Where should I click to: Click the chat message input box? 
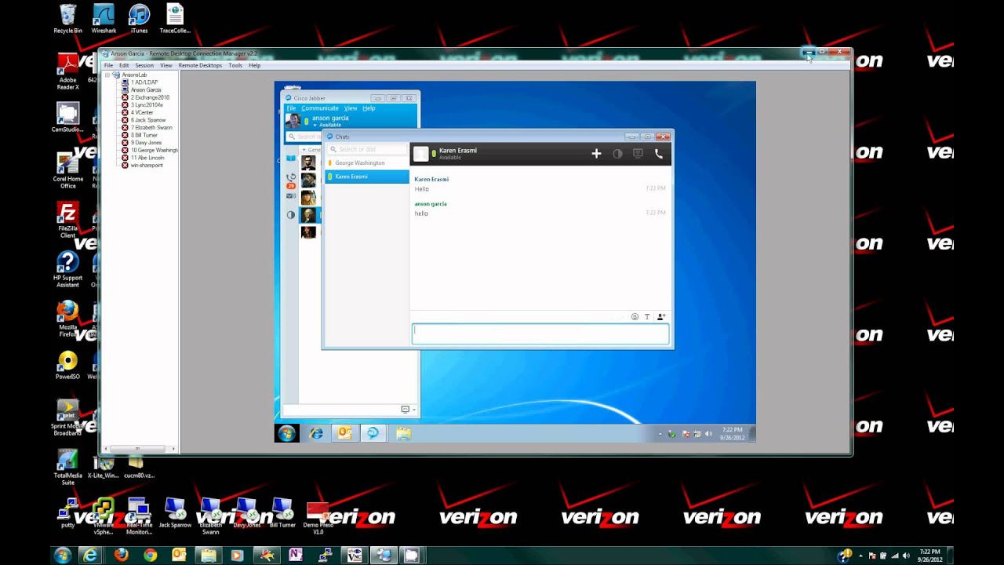point(540,334)
